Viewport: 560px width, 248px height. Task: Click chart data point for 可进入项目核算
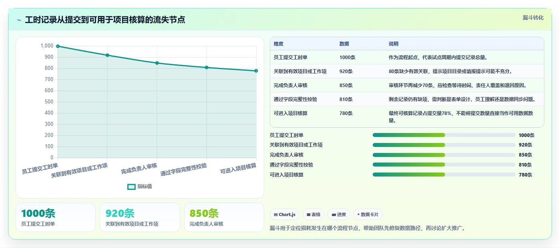click(x=256, y=71)
